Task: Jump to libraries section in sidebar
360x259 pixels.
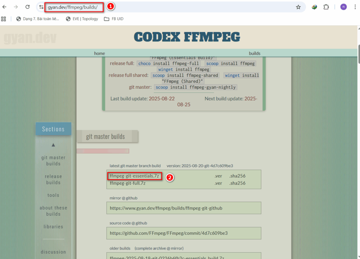Action: click(x=53, y=227)
